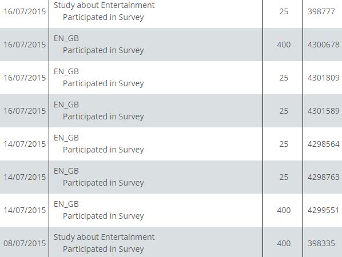Click the survey ID 4301589
Screen dimensions: 342x257
point(323,111)
